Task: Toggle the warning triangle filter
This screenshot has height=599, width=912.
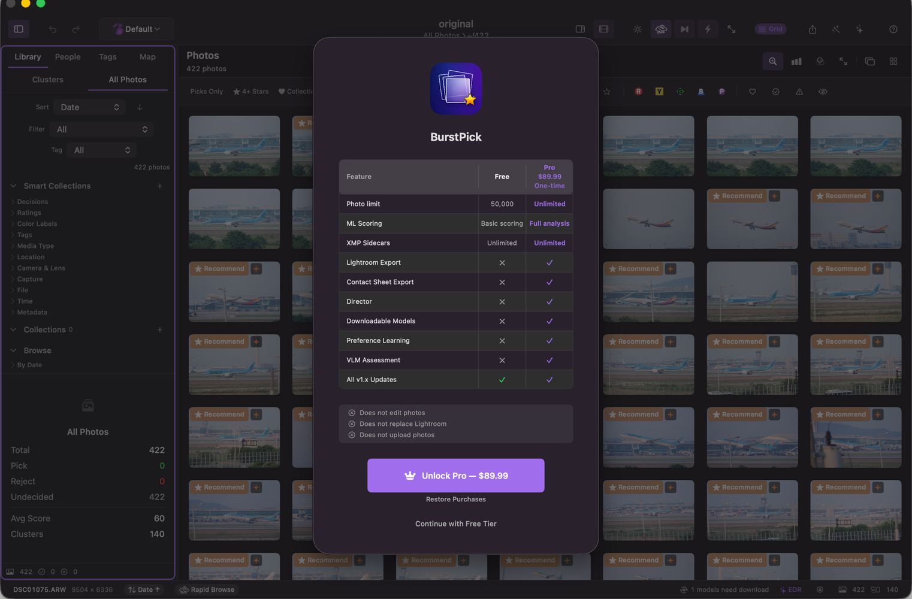Action: click(x=799, y=92)
